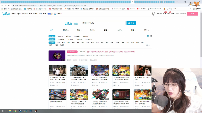
Task: Open the reading list at bookmarks bar end
Action: (x=197, y=9)
